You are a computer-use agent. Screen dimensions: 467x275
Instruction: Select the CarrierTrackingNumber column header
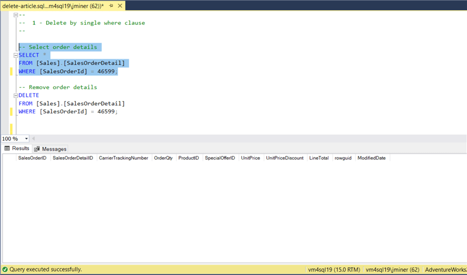pos(123,158)
